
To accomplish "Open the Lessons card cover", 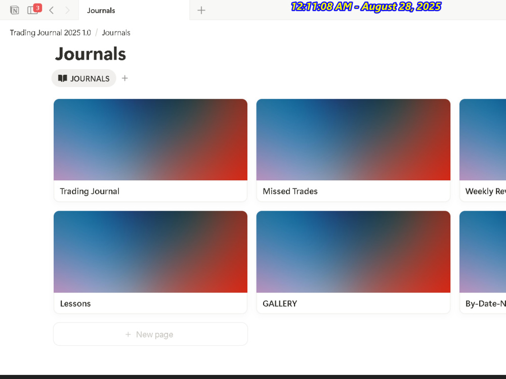I will [151, 252].
